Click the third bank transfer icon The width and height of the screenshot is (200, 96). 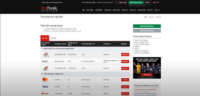tap(45, 68)
